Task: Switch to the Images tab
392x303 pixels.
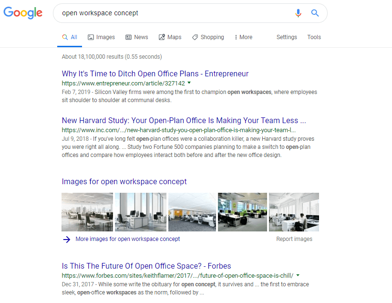Action: (101, 37)
